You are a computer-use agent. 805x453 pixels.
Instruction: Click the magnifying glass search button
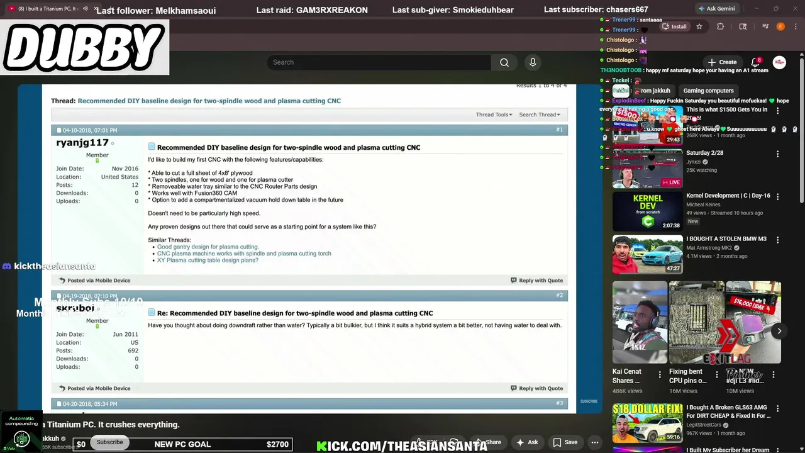504,62
